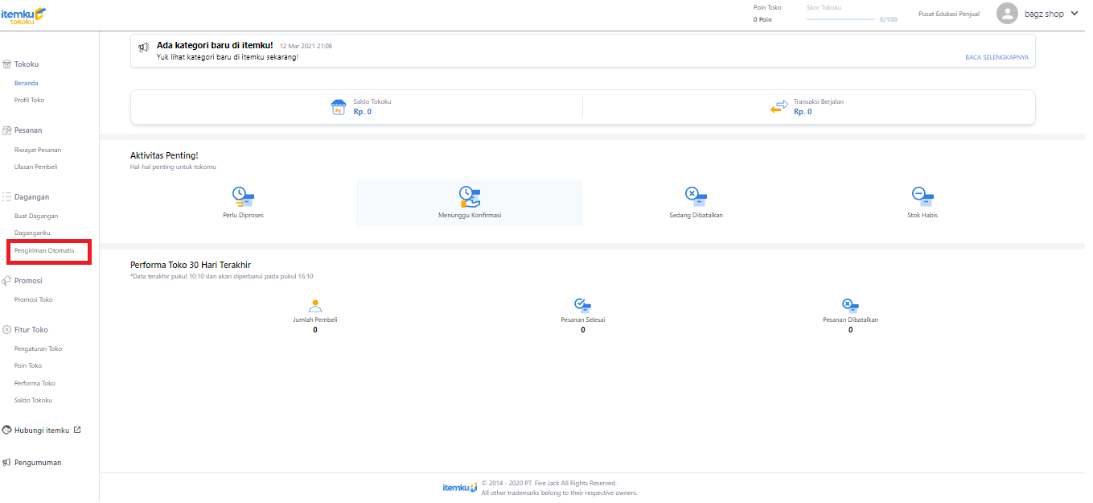1093x503 pixels.
Task: Click the Stok Habis icon
Action: [x=922, y=196]
